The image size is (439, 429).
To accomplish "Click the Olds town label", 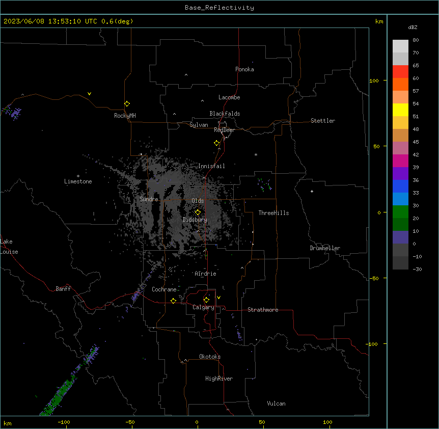I will coord(198,201).
